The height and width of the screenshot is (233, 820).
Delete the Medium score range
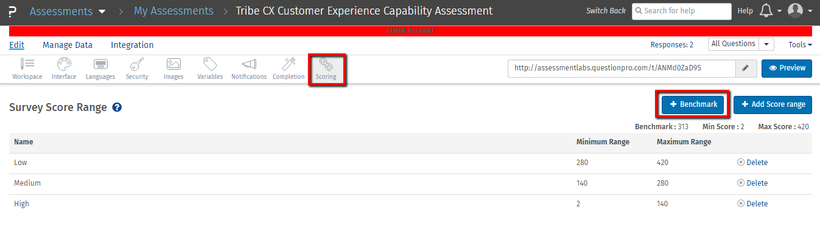752,183
